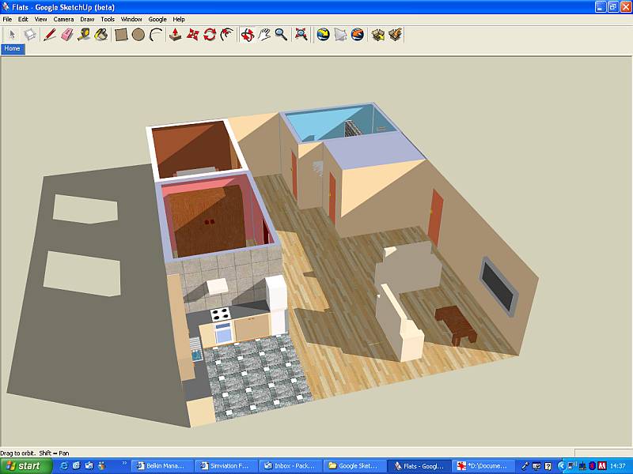
Task: Select the Rotate tool
Action: tap(210, 35)
